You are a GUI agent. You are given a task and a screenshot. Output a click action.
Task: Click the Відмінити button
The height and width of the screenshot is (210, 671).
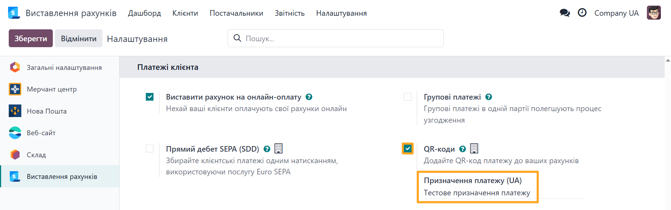79,38
